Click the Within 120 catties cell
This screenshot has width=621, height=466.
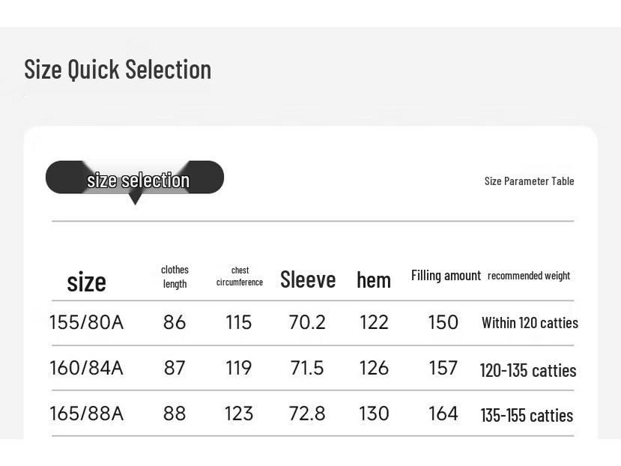[x=530, y=323]
